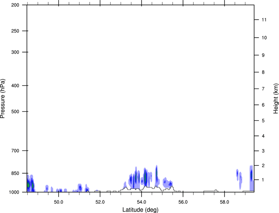The width and height of the screenshot is (279, 213).
Task: Pick the 6 km height label
Action: (x=263, y=105)
